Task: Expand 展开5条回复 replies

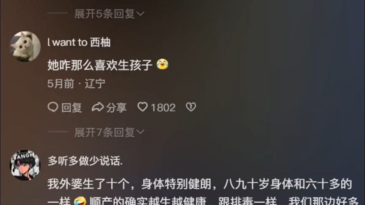Action: click(x=109, y=14)
